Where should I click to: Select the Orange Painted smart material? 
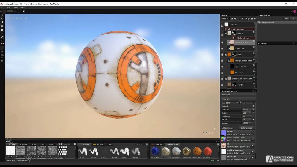click(x=197, y=152)
